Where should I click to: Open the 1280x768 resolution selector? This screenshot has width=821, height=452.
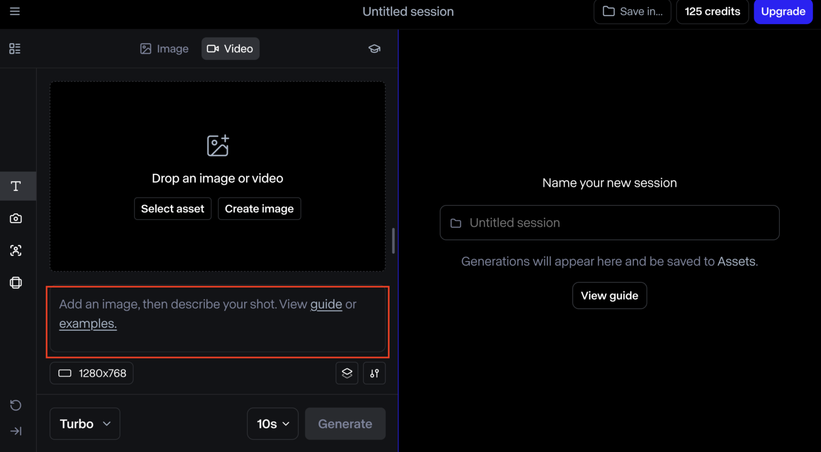(x=91, y=373)
